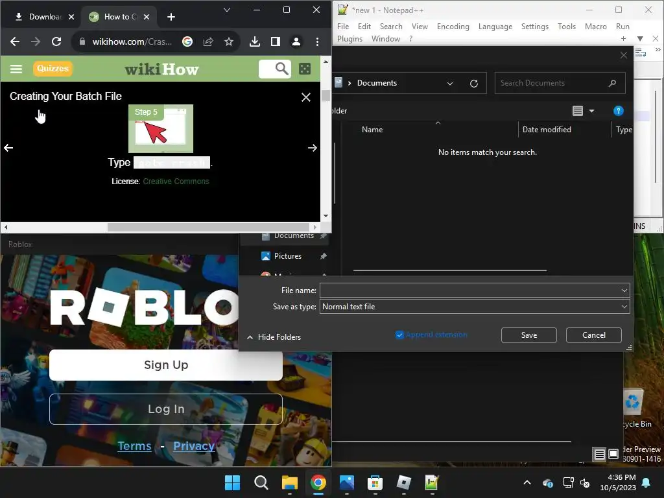Expand Notepad++ tab list down arrow
This screenshot has height=498, width=664.
pyautogui.click(x=640, y=38)
